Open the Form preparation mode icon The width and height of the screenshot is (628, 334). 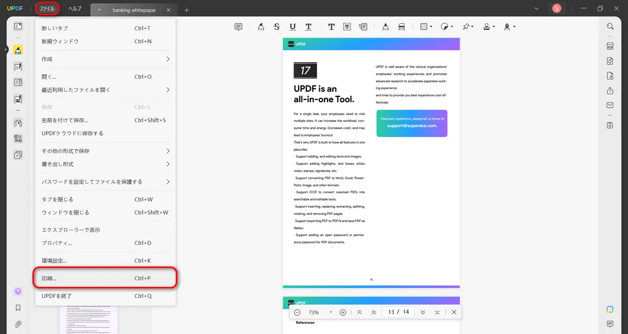pos(18,82)
